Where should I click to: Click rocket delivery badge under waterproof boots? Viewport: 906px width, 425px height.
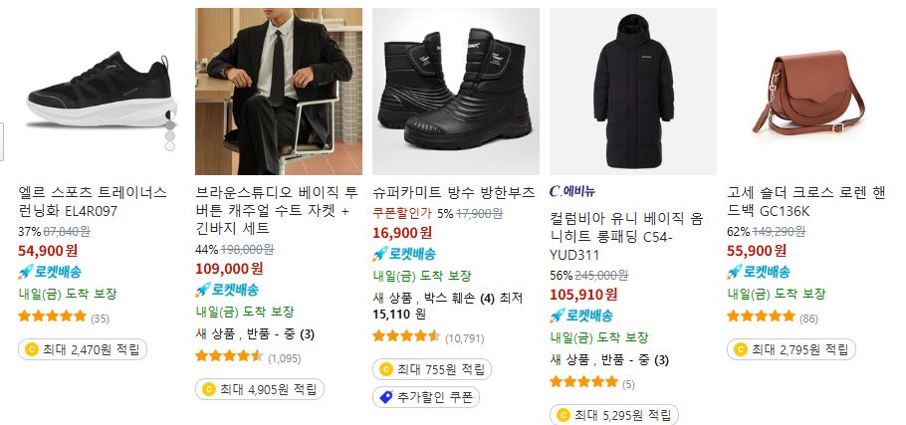coord(404,254)
